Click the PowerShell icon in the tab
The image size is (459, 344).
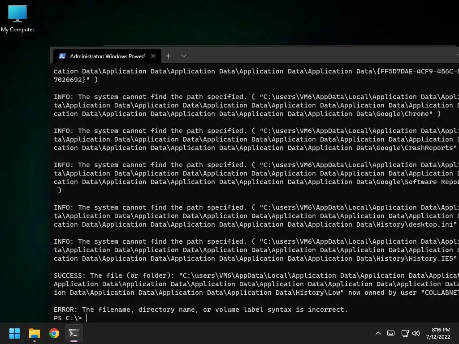62,56
